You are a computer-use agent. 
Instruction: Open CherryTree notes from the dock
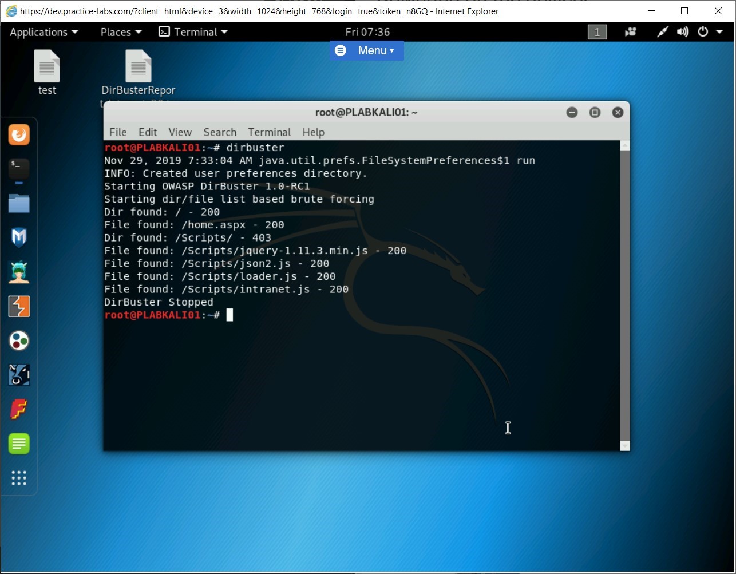tap(19, 444)
